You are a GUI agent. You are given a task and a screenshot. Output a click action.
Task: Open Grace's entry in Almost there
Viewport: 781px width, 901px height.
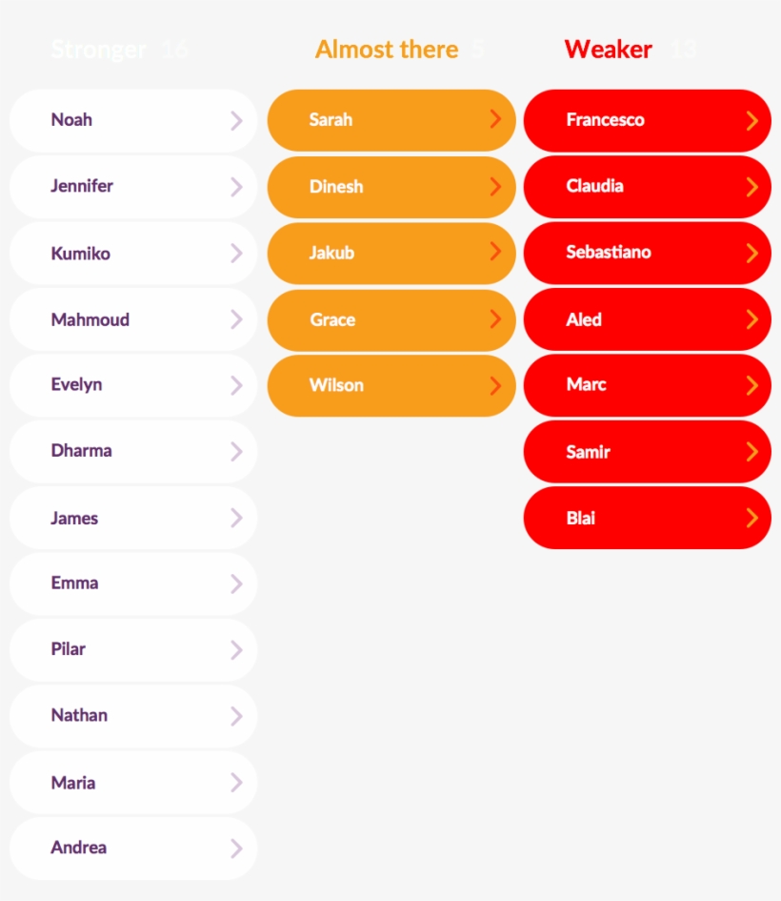tap(390, 319)
